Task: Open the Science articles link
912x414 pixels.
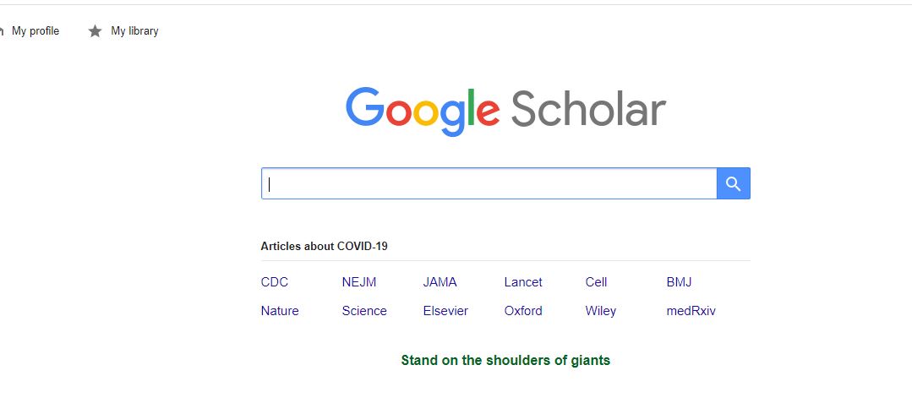Action: [x=364, y=311]
